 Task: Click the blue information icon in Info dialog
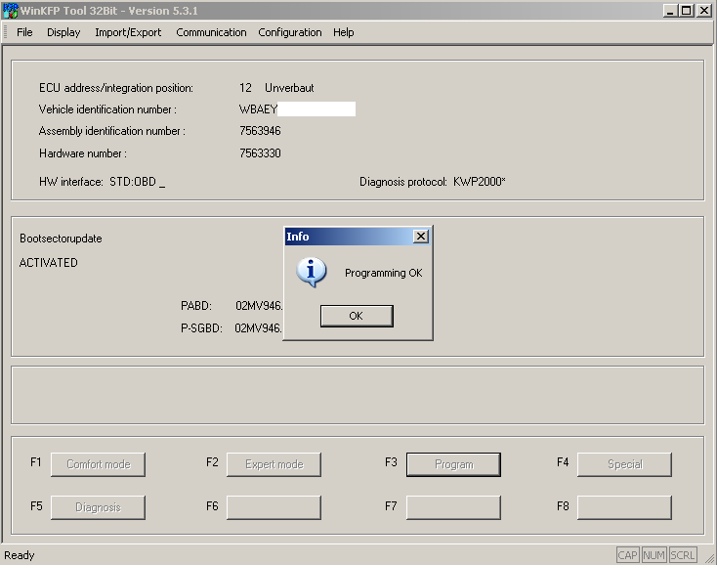311,272
